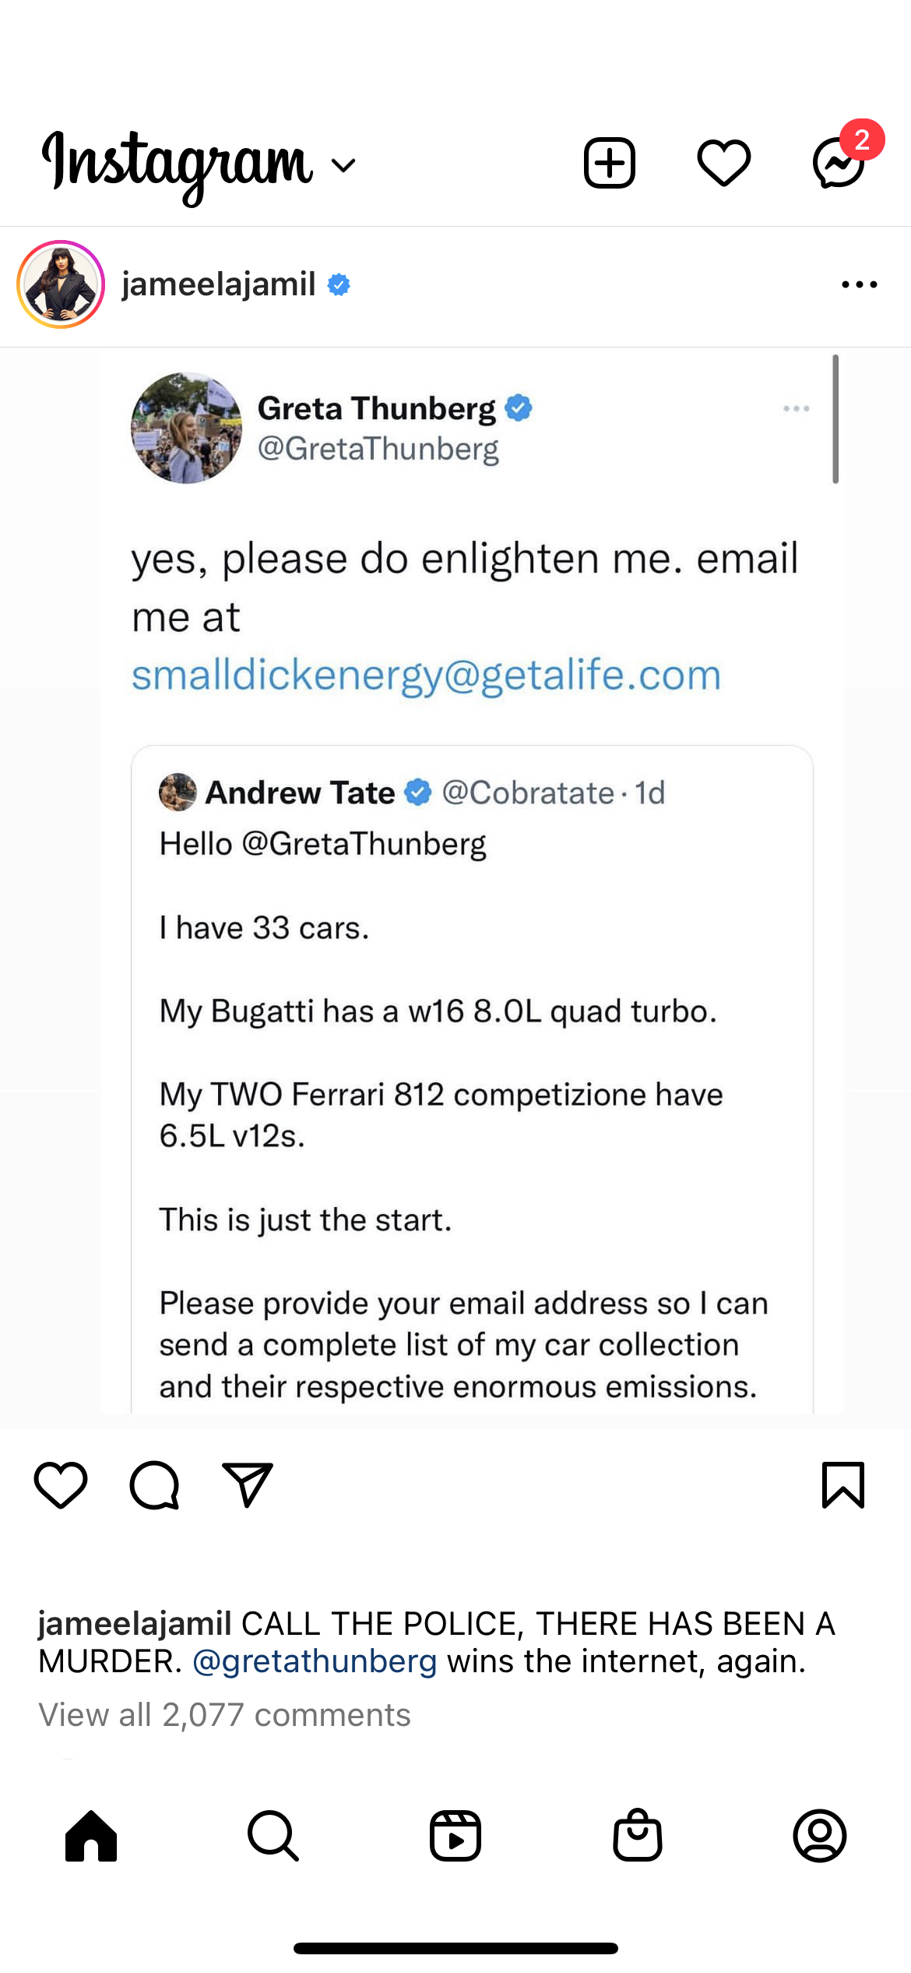911x1973 pixels.
Task: Like the post with heart button
Action: pos(61,1485)
